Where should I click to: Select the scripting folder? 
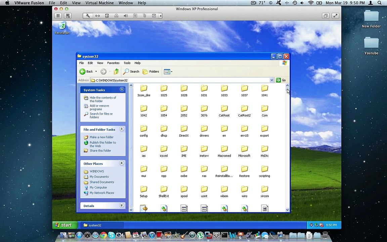(265, 171)
